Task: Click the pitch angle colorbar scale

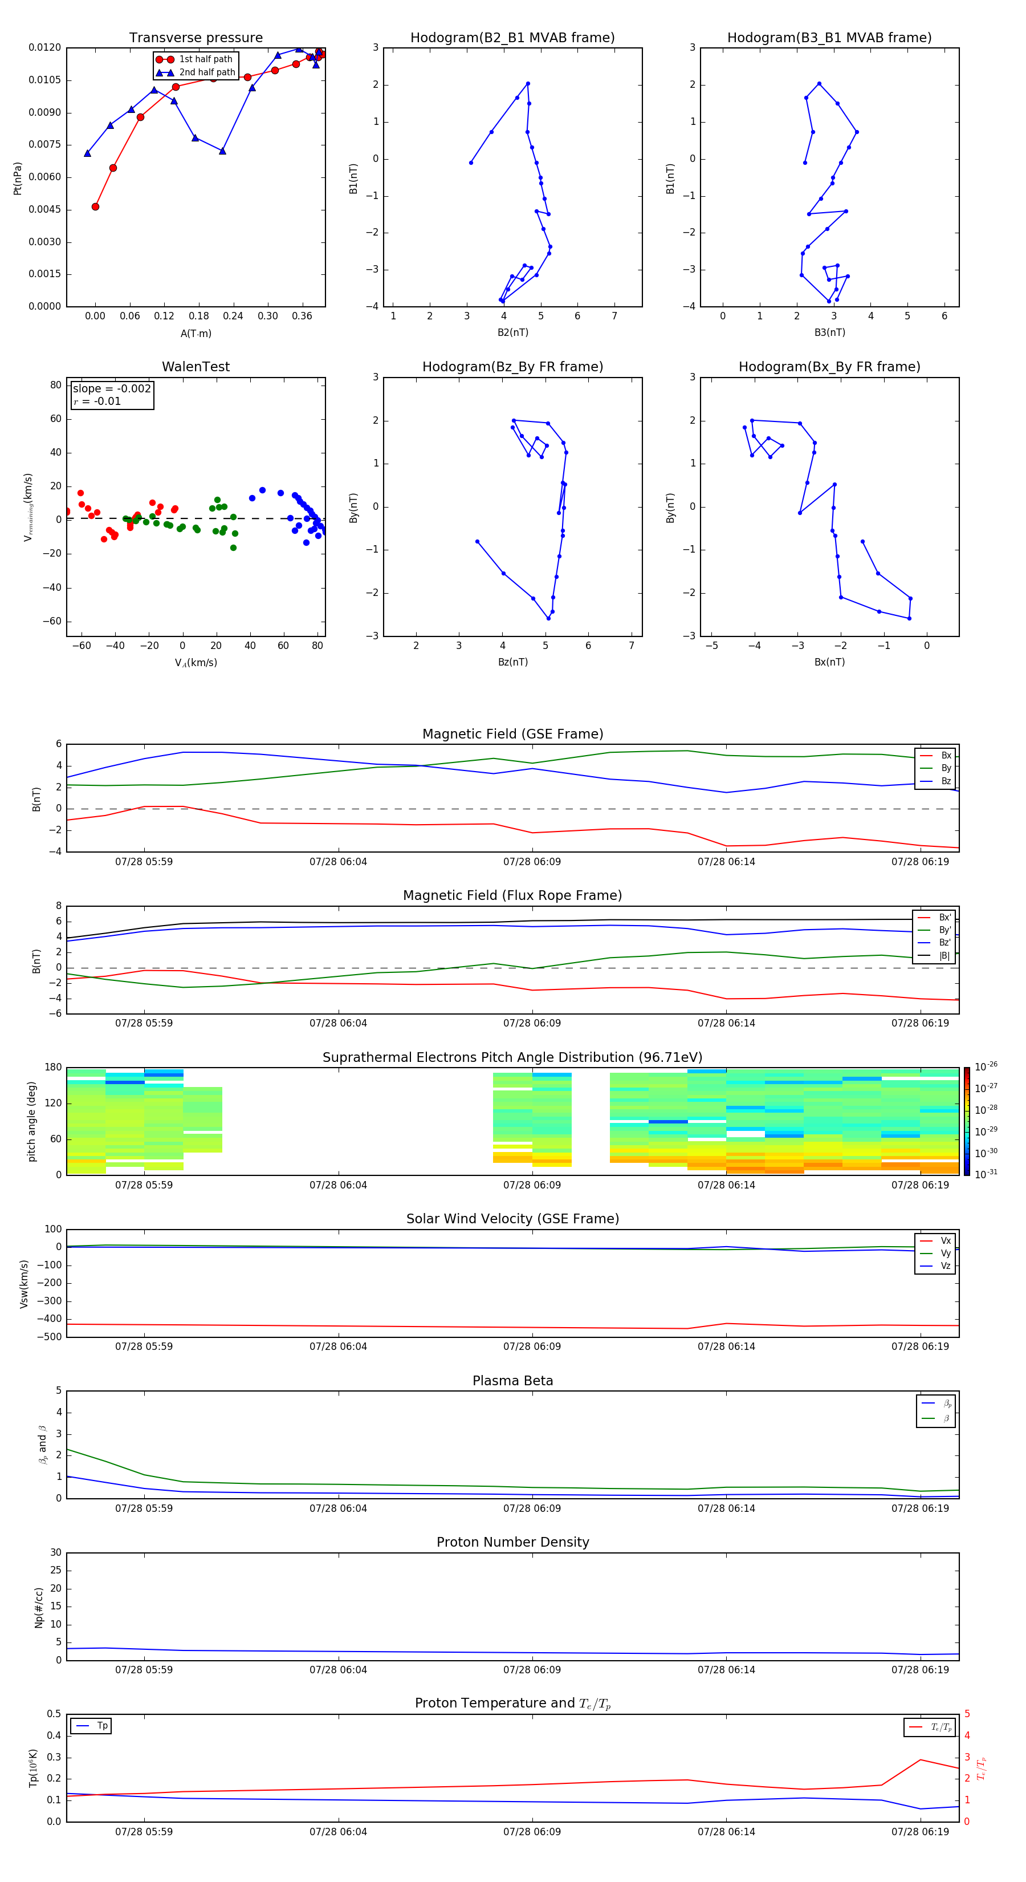Action: coord(967,1121)
